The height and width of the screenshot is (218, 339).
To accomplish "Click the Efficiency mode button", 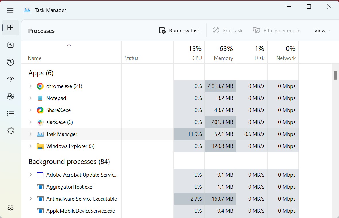I will coord(276,31).
